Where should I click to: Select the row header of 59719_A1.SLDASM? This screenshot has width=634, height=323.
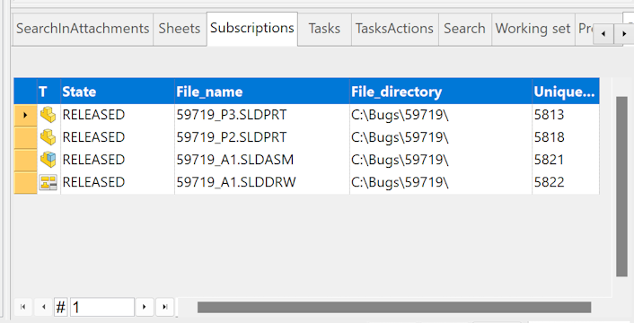point(25,160)
